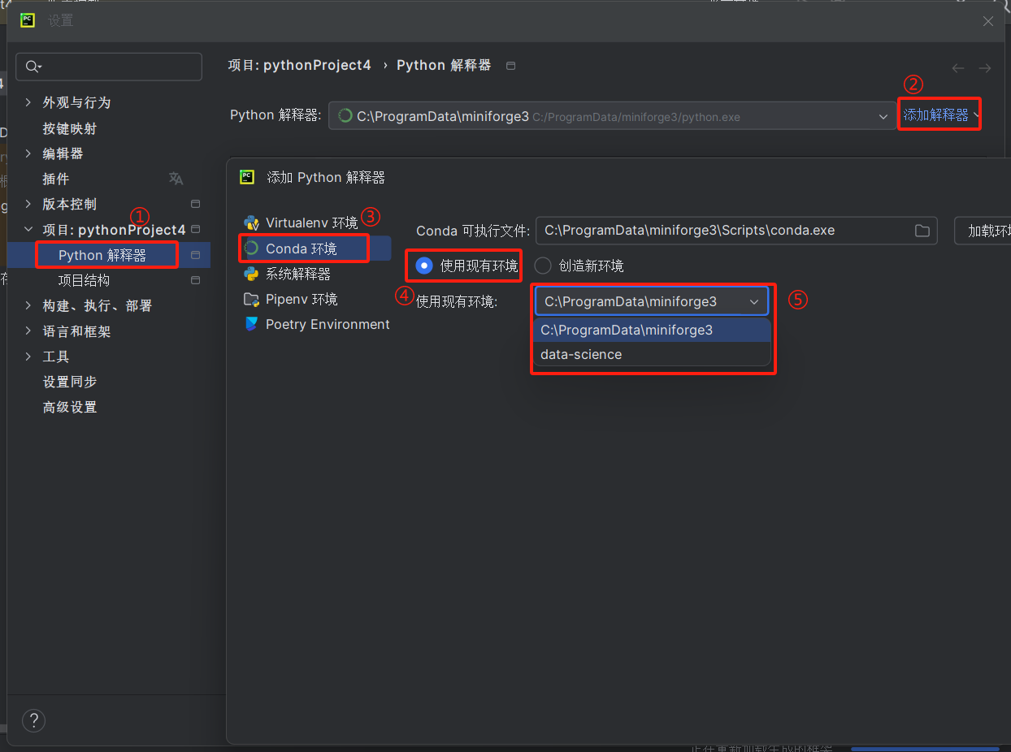Click the forward navigation arrow

point(986,68)
